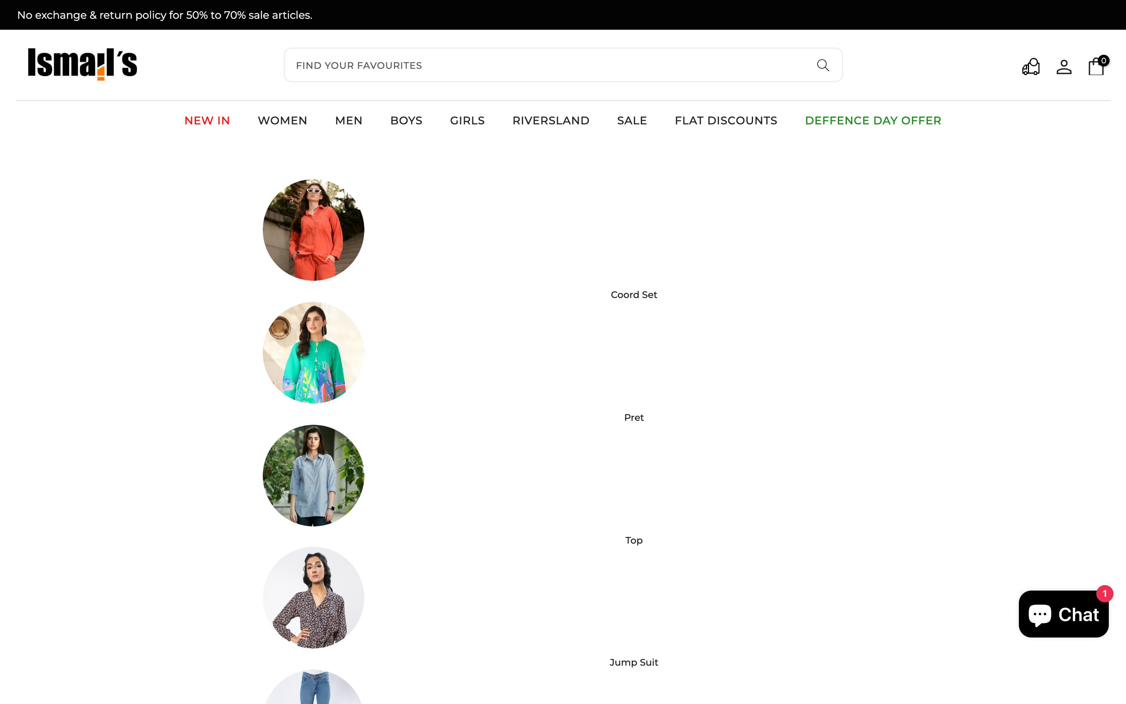Click inside the FIND YOUR FAVOURITES search field
Image resolution: width=1126 pixels, height=704 pixels.
pos(512,65)
